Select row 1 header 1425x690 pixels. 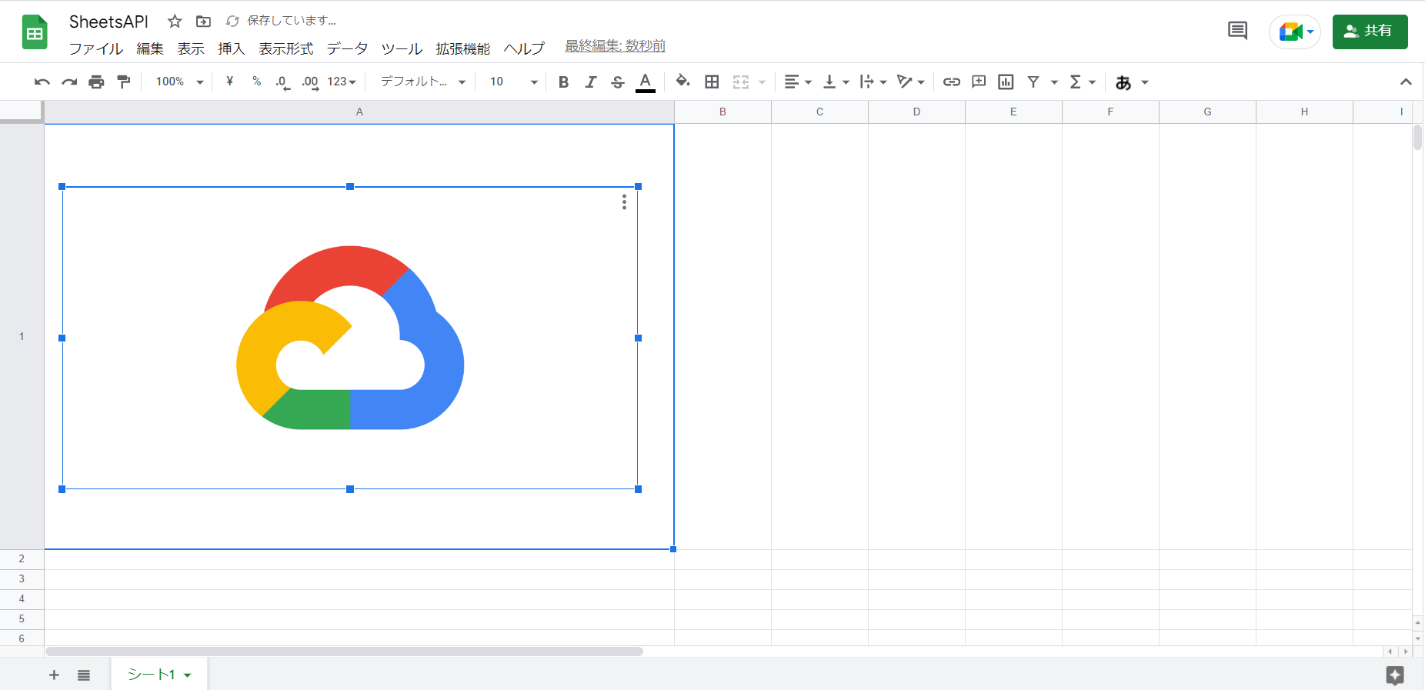coord(22,337)
